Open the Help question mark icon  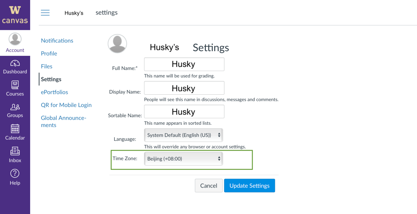[x=15, y=173]
